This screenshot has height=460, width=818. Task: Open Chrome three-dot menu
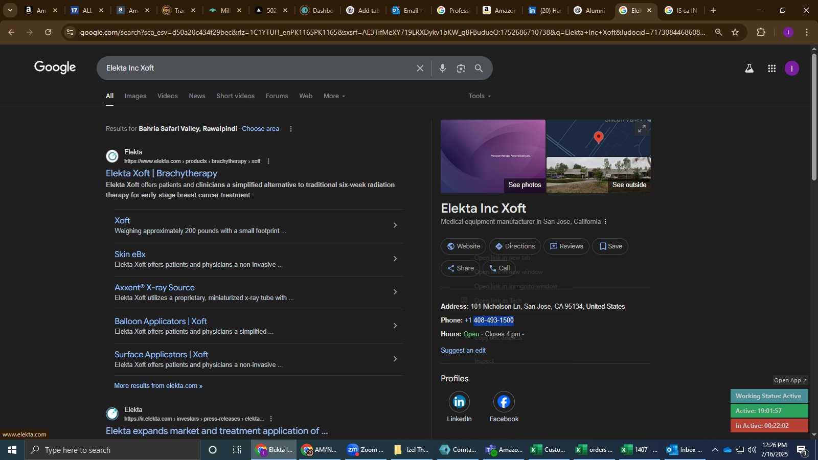click(807, 32)
